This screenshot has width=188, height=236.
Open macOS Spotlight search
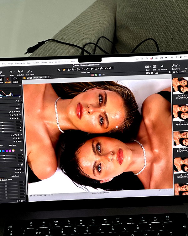coord(176,57)
